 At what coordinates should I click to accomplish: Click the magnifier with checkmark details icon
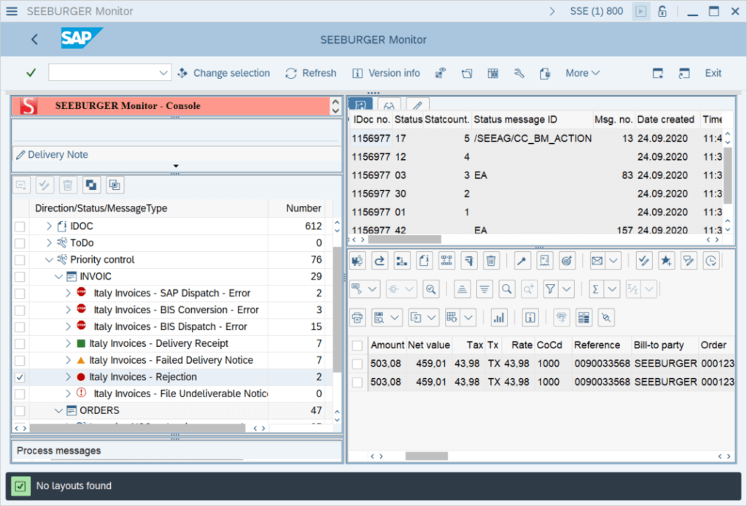(x=430, y=289)
